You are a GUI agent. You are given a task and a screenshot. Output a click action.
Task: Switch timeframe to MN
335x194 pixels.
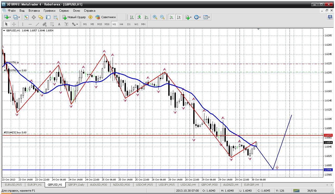pos(143,24)
